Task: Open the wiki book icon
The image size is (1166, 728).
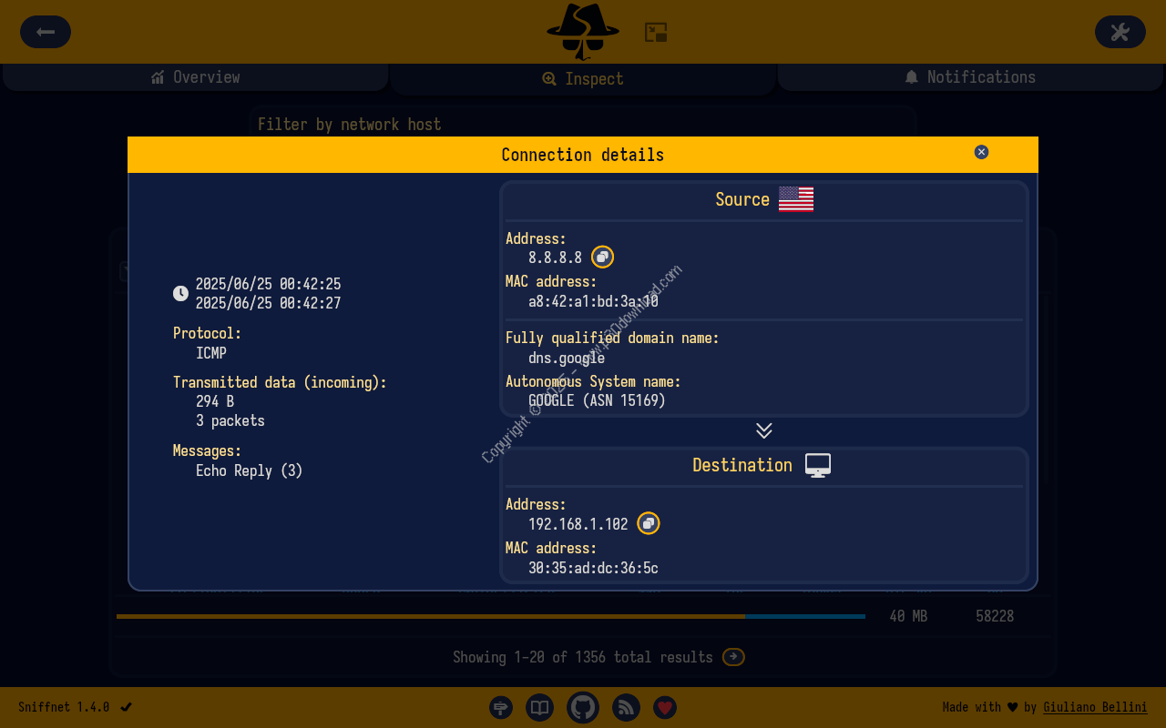Action: [540, 707]
